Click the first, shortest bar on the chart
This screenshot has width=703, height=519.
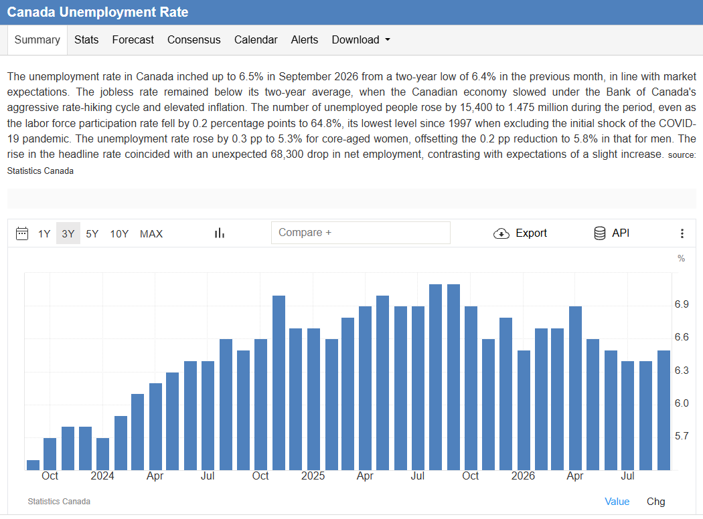pos(33,465)
